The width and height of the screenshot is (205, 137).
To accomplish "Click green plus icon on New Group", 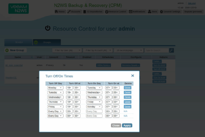I will click(7, 50).
